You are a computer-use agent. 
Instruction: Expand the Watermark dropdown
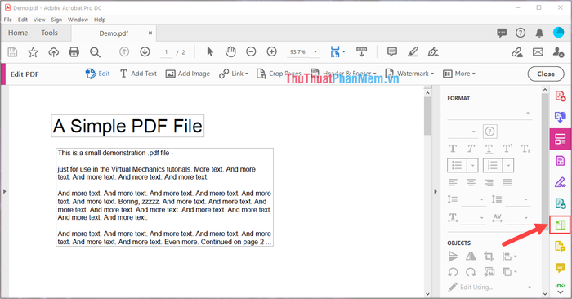click(409, 74)
